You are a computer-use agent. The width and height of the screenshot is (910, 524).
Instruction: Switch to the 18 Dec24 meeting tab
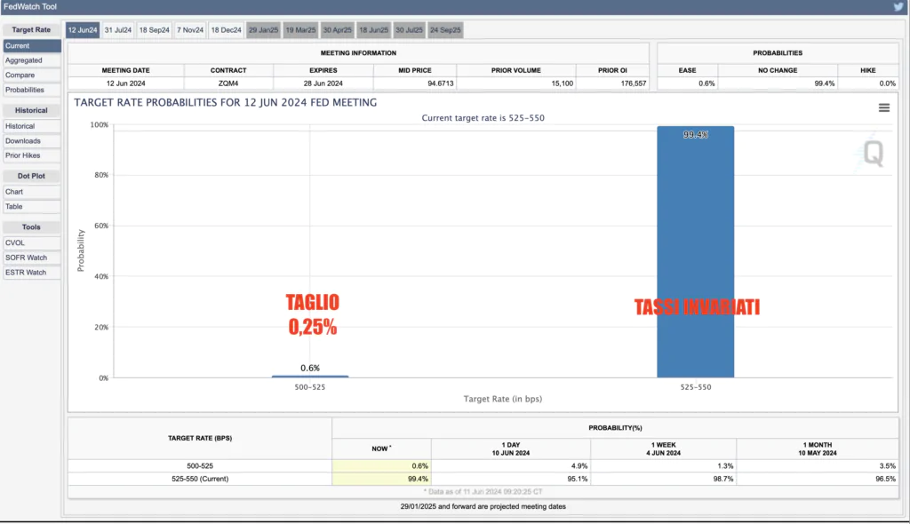point(226,30)
